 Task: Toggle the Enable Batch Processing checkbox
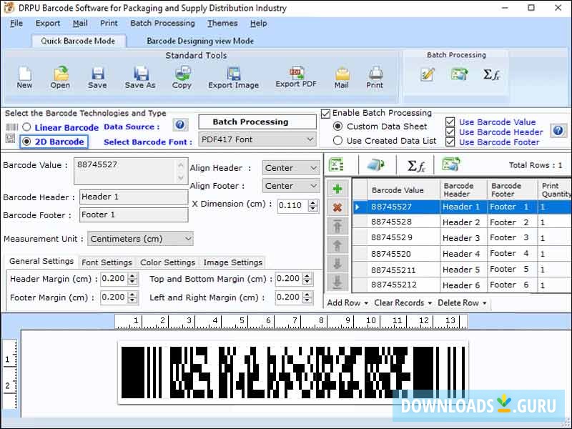tap(326, 113)
